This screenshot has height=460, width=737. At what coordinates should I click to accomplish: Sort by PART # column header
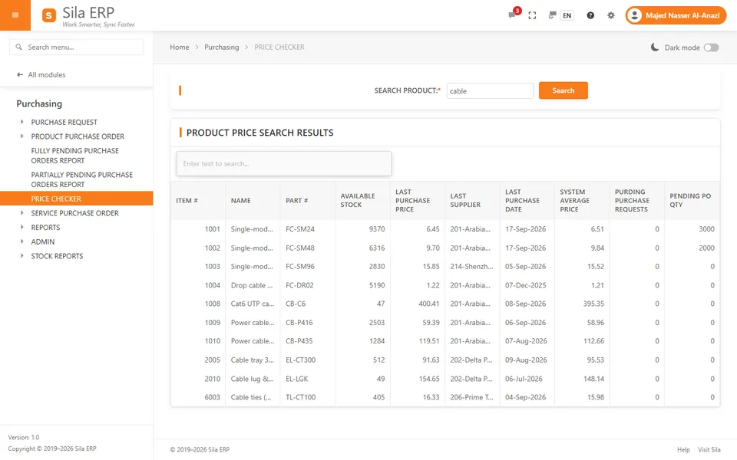coord(307,200)
